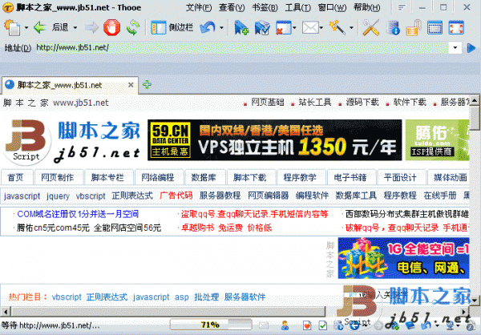
Task: Click the add bookmark icon with green plus
Action: pos(241,27)
